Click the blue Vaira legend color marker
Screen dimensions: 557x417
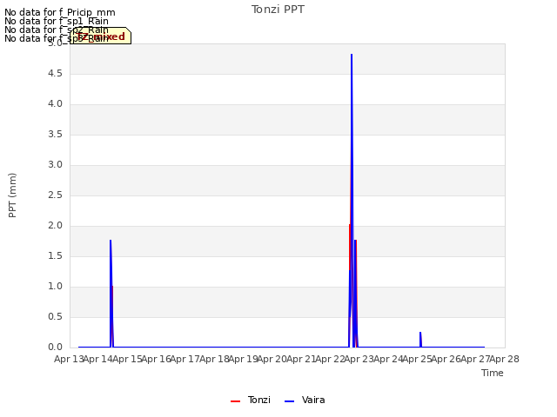[x=290, y=401]
